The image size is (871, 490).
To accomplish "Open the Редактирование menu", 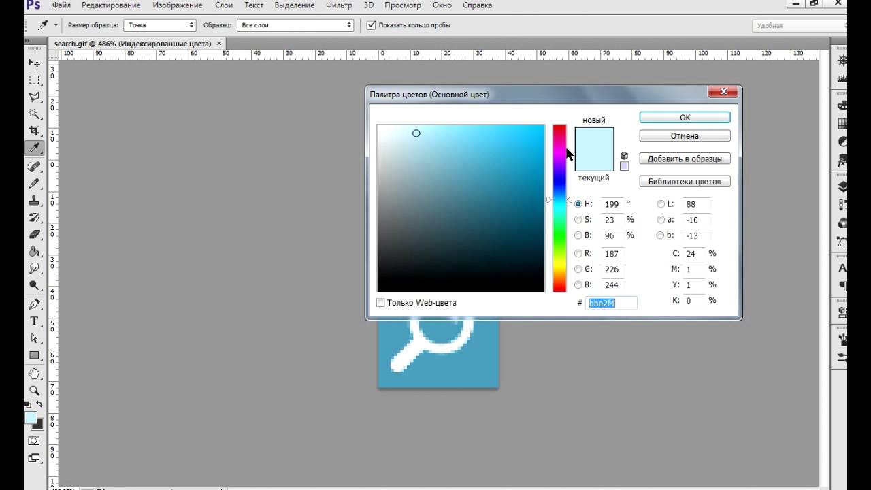I will point(111,5).
